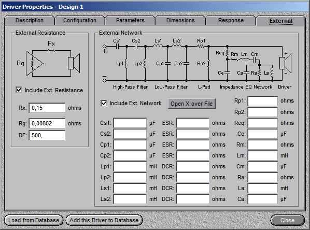Switch to the Description tab
Screen dimensions: 310x230
point(30,20)
